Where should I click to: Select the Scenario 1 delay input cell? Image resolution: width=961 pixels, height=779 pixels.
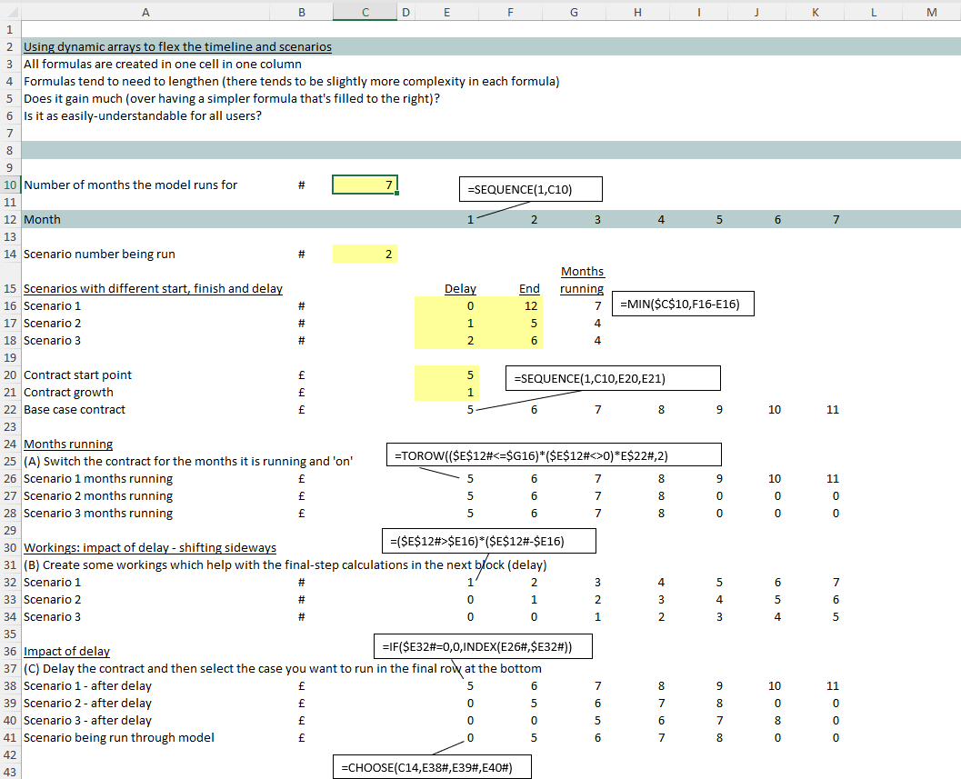click(x=445, y=306)
